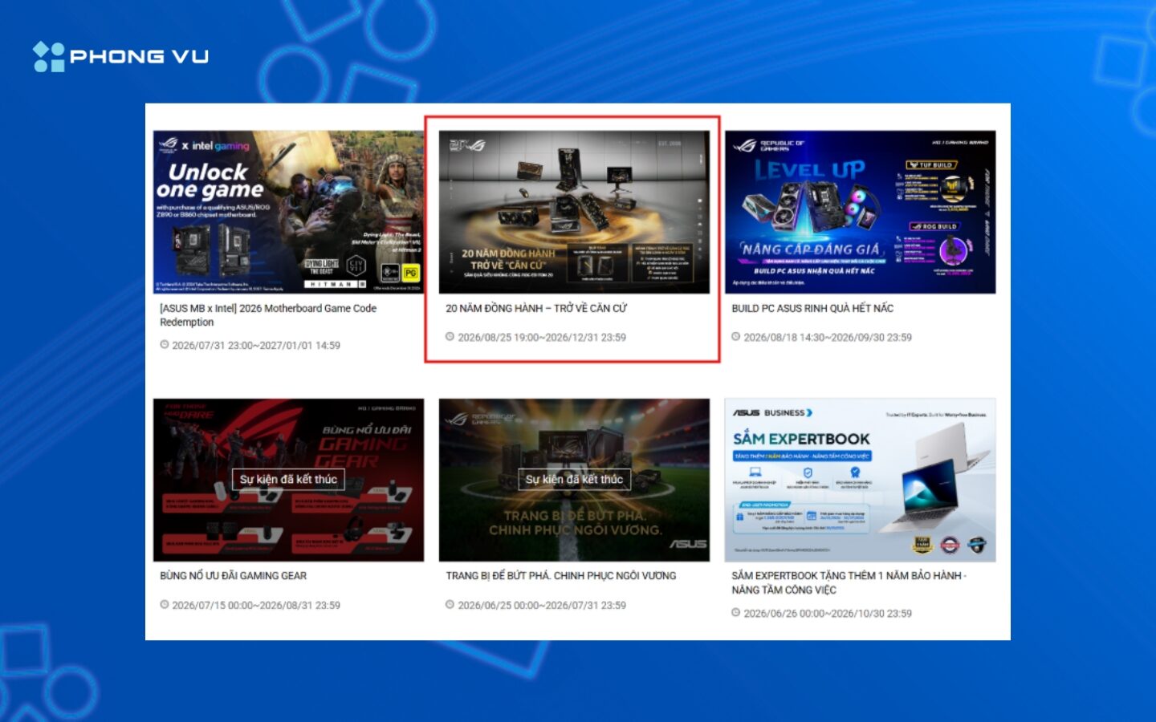The height and width of the screenshot is (722, 1156).
Task: Click clock icon beside 2026/06/25 00:00 date
Action: [x=450, y=605]
